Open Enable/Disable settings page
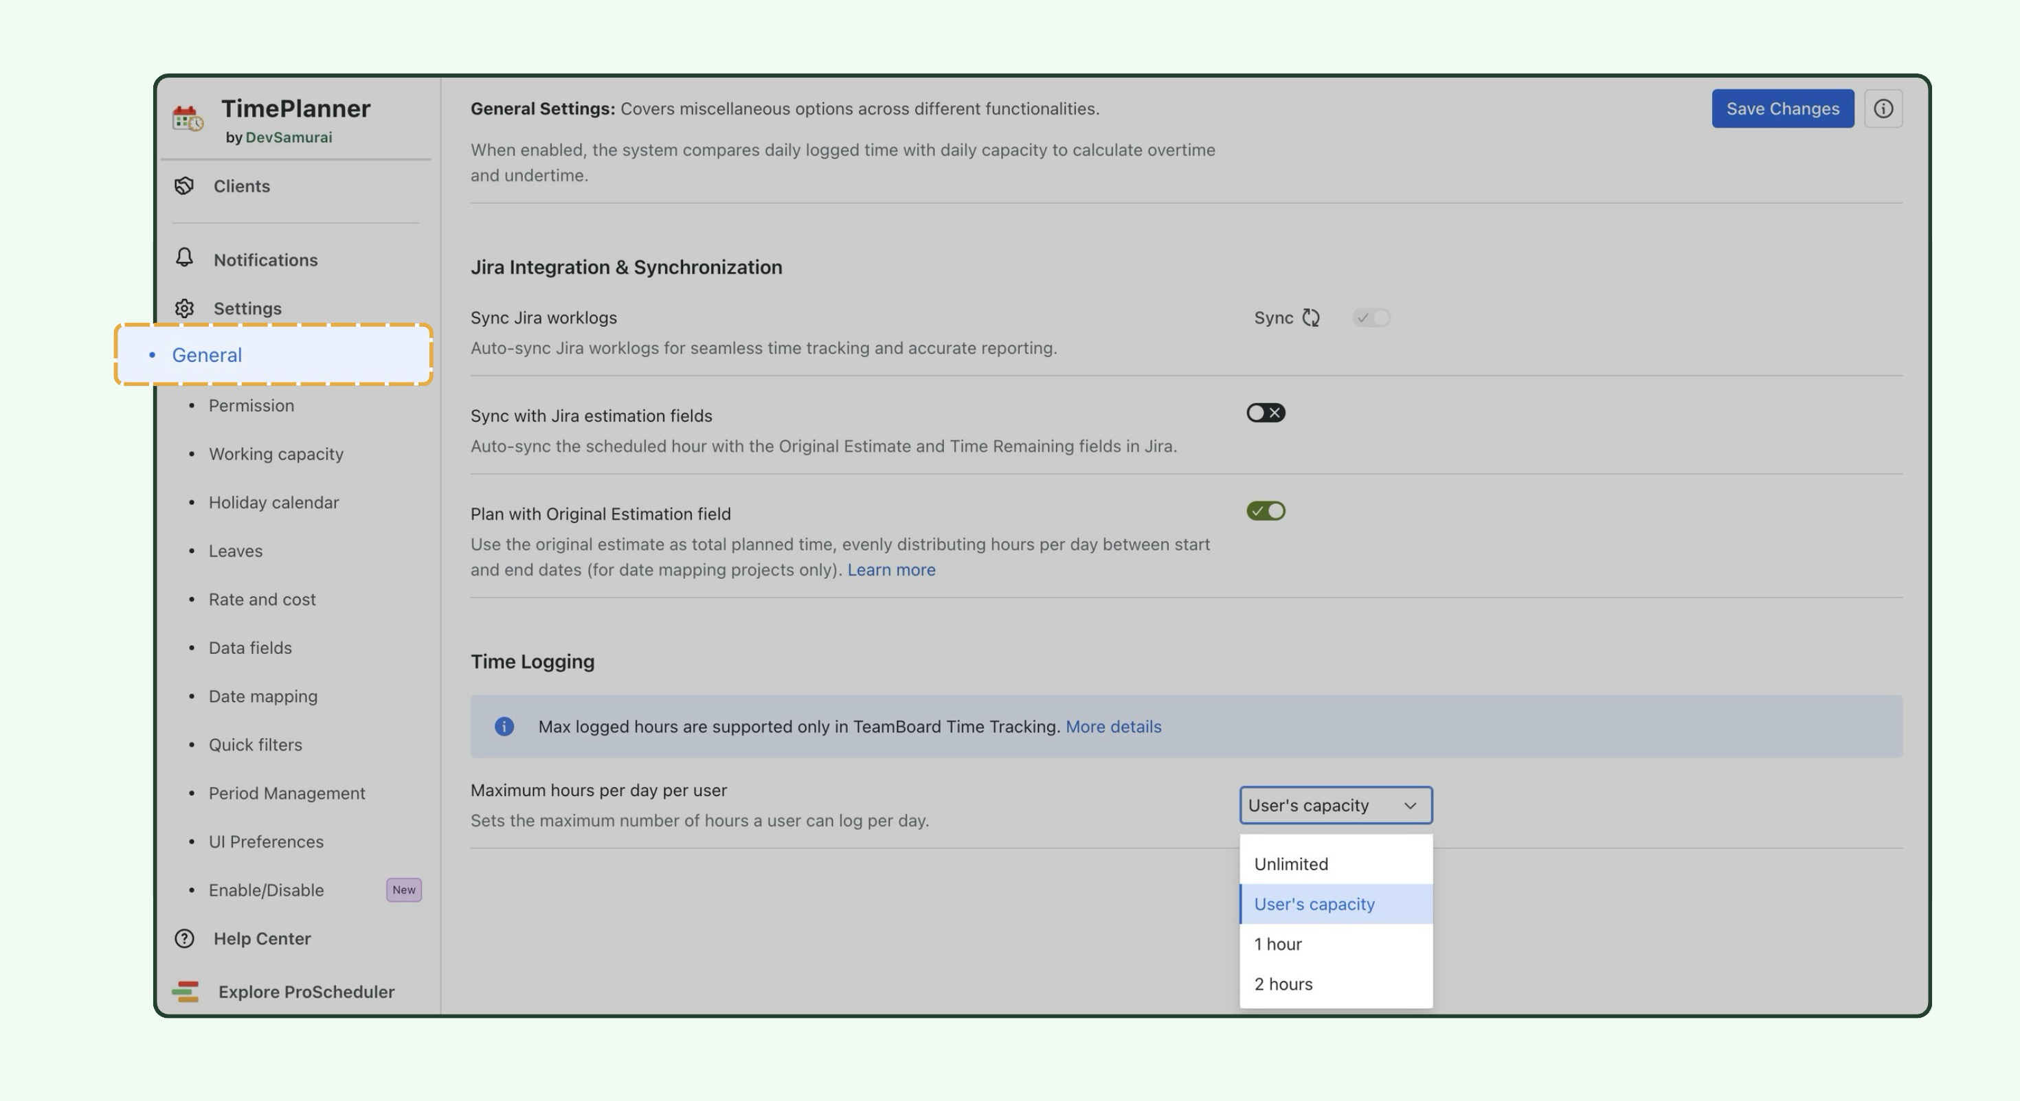 tap(266, 890)
